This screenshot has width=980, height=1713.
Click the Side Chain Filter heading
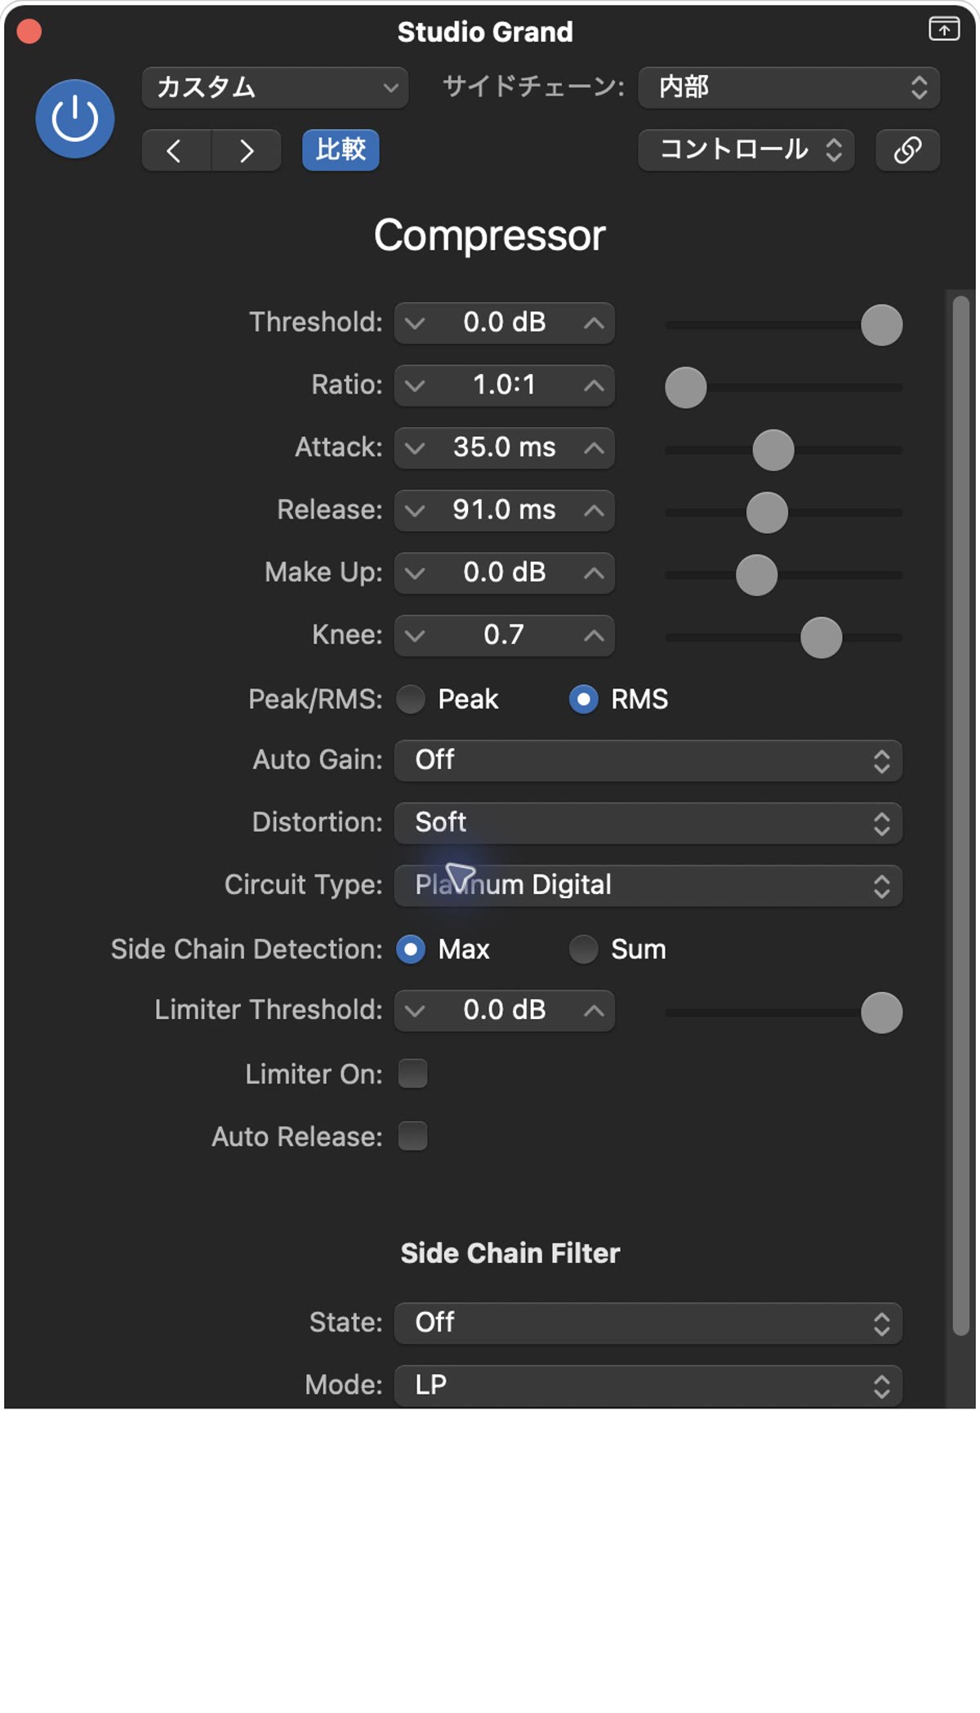point(510,1253)
